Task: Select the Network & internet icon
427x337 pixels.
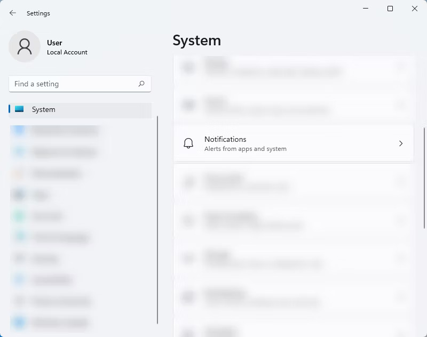Action: (x=19, y=152)
